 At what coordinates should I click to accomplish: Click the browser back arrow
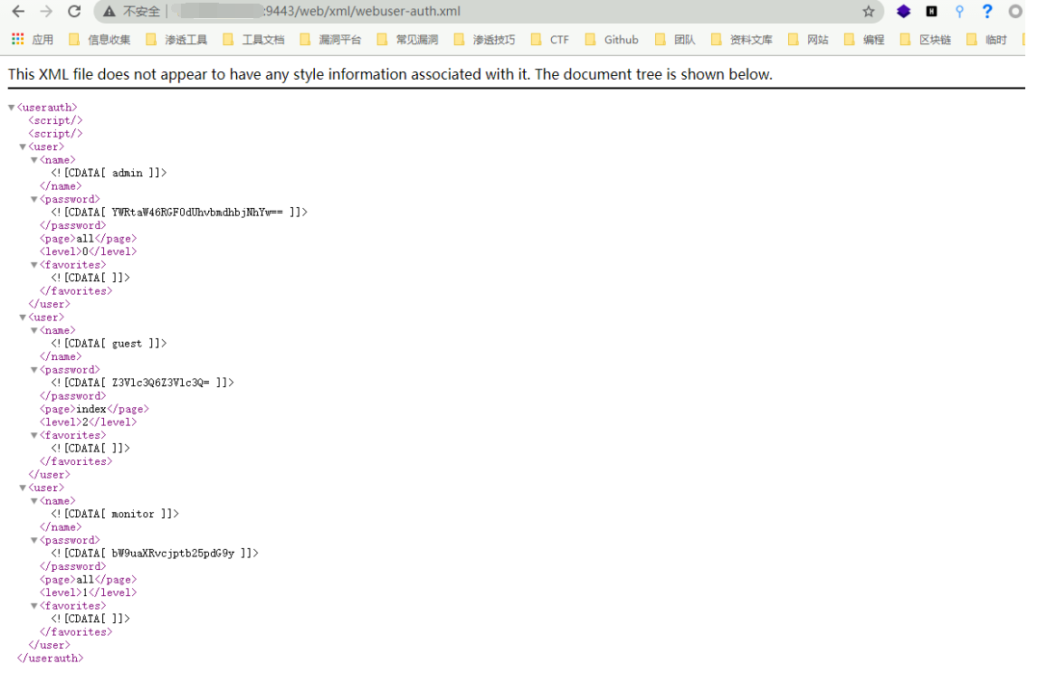point(18,12)
